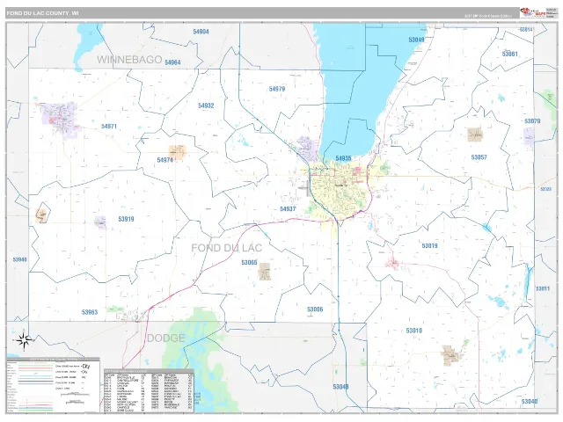
Task: Select the WINNEBAGO county label
Action: tap(129, 60)
